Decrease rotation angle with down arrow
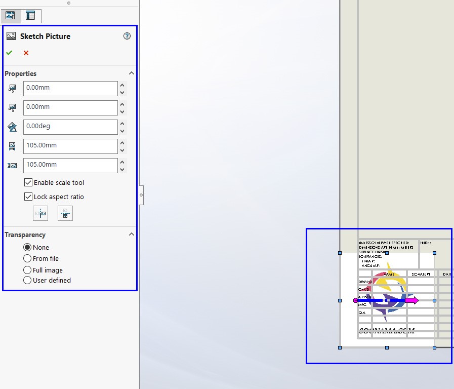This screenshot has width=454, height=389. [x=122, y=131]
